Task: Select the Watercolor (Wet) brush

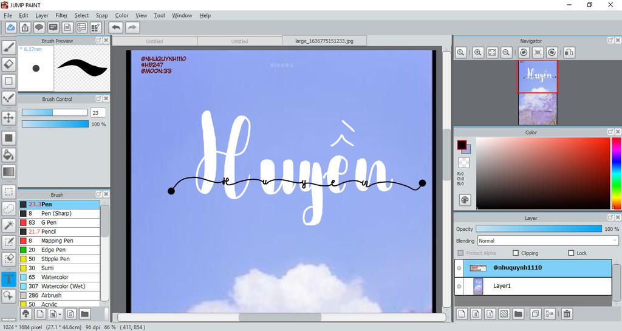Action: click(x=60, y=286)
